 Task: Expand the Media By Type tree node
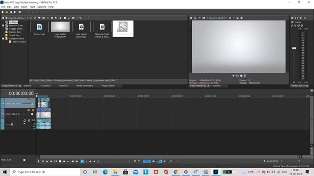coord(3,25)
